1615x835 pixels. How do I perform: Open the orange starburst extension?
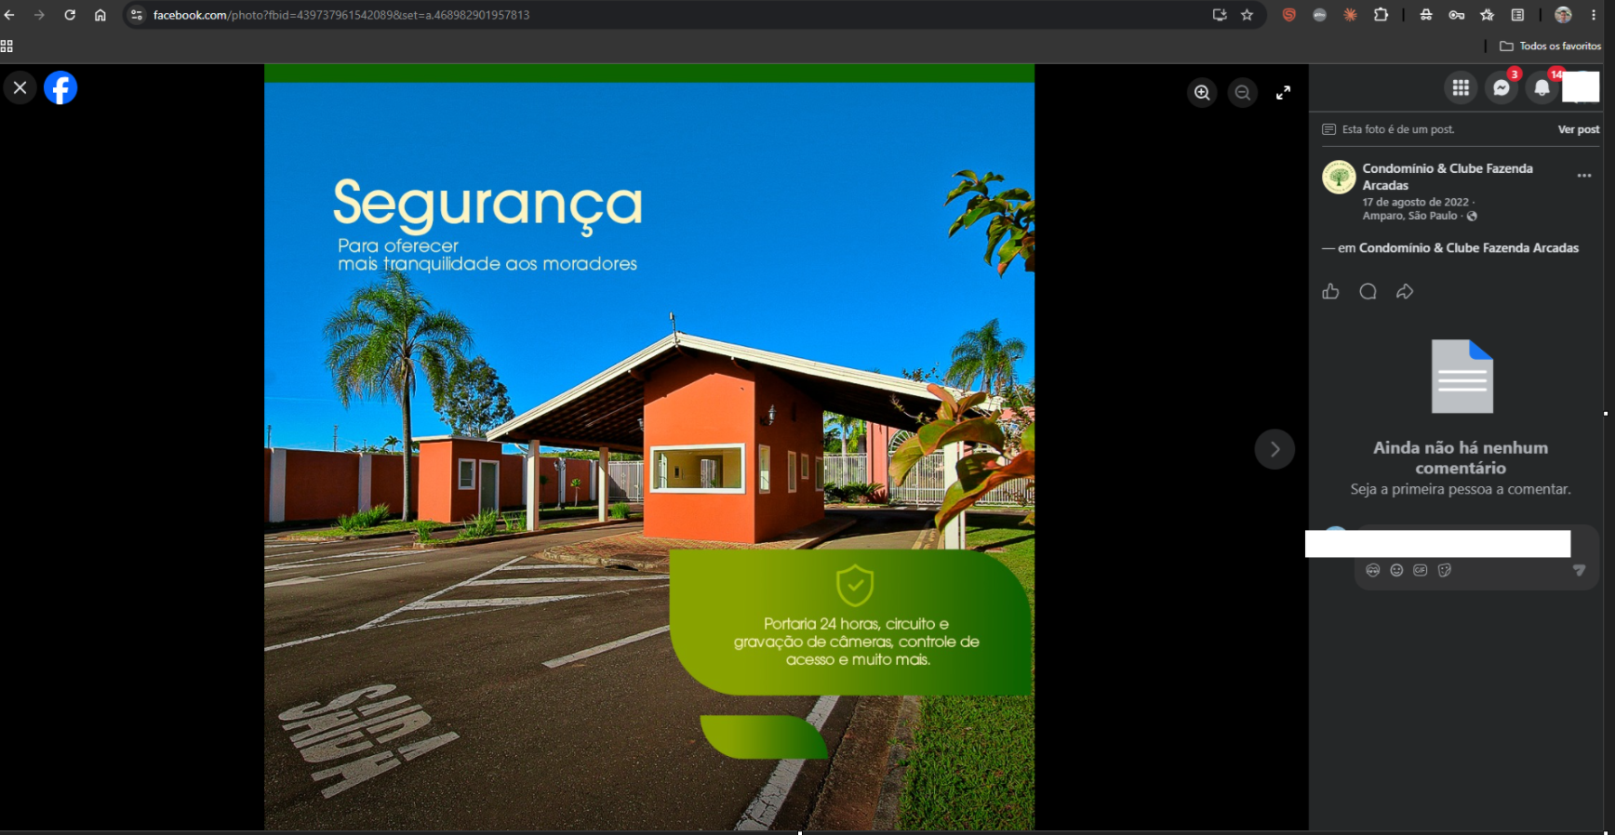pos(1350,15)
